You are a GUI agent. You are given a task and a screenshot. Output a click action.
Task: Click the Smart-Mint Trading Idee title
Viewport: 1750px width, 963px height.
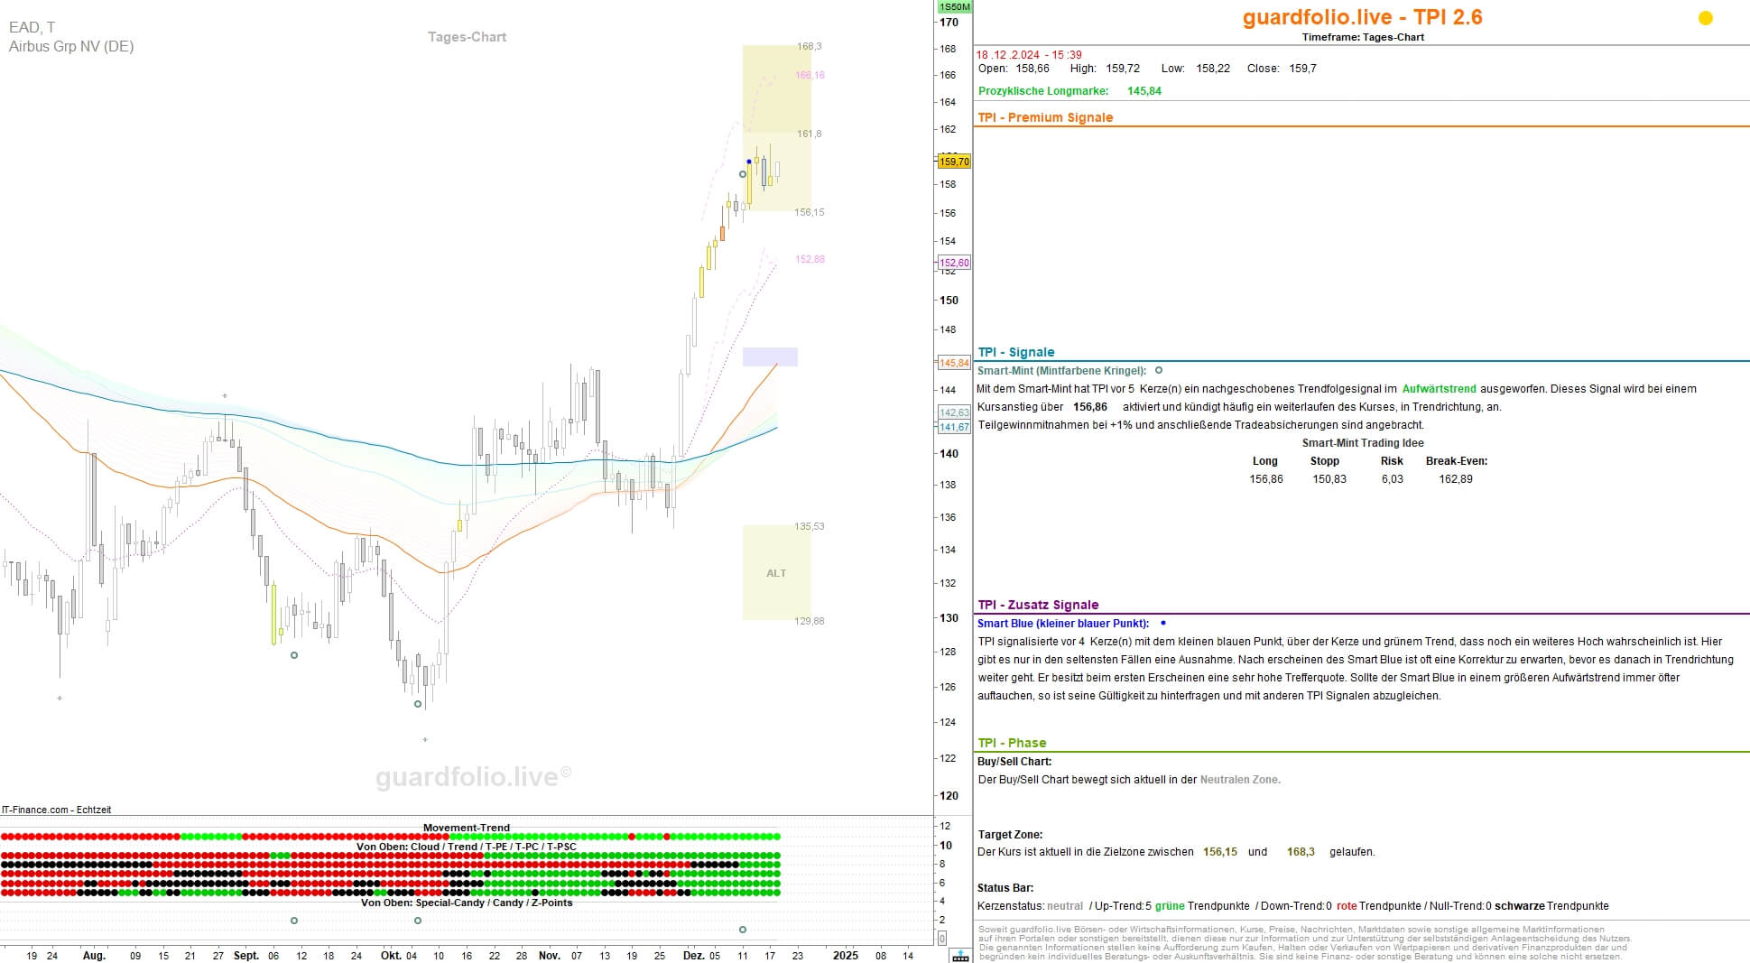pos(1363,443)
